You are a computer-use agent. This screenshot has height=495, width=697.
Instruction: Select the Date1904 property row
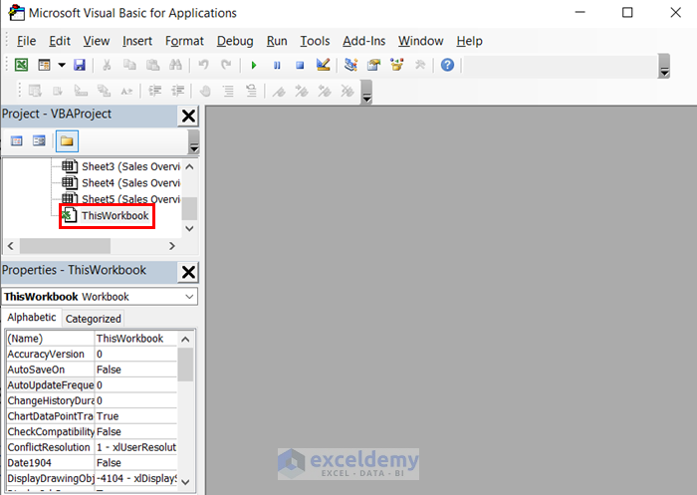click(92, 463)
